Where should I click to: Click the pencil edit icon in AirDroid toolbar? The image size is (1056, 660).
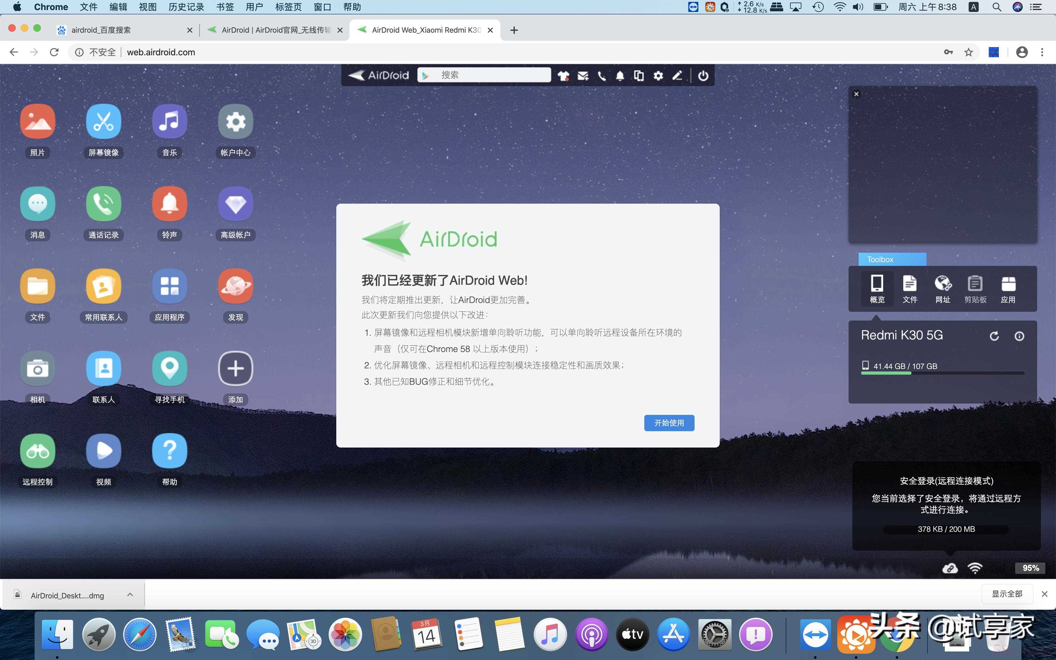tap(677, 75)
